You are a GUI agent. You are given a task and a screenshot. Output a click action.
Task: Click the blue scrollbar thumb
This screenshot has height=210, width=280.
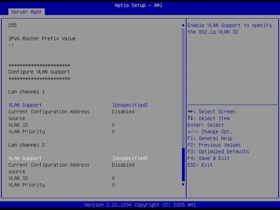(x=183, y=164)
